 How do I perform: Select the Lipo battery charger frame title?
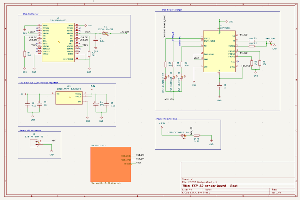pyautogui.click(x=172, y=10)
